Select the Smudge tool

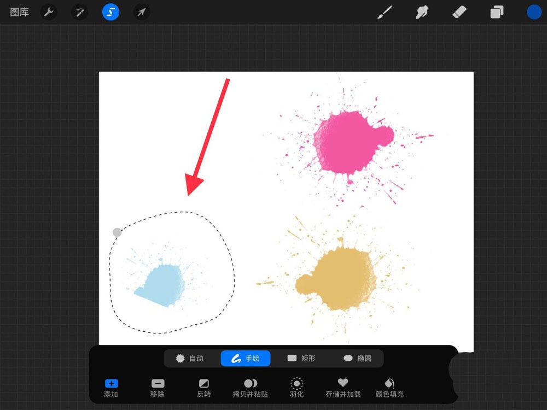click(422, 12)
